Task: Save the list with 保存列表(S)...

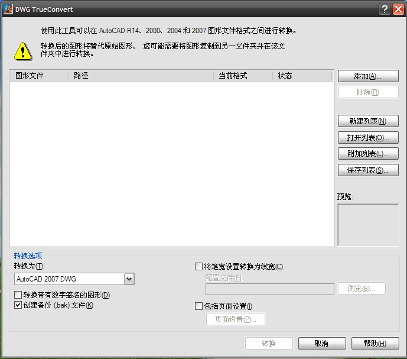Action: tap(368, 170)
